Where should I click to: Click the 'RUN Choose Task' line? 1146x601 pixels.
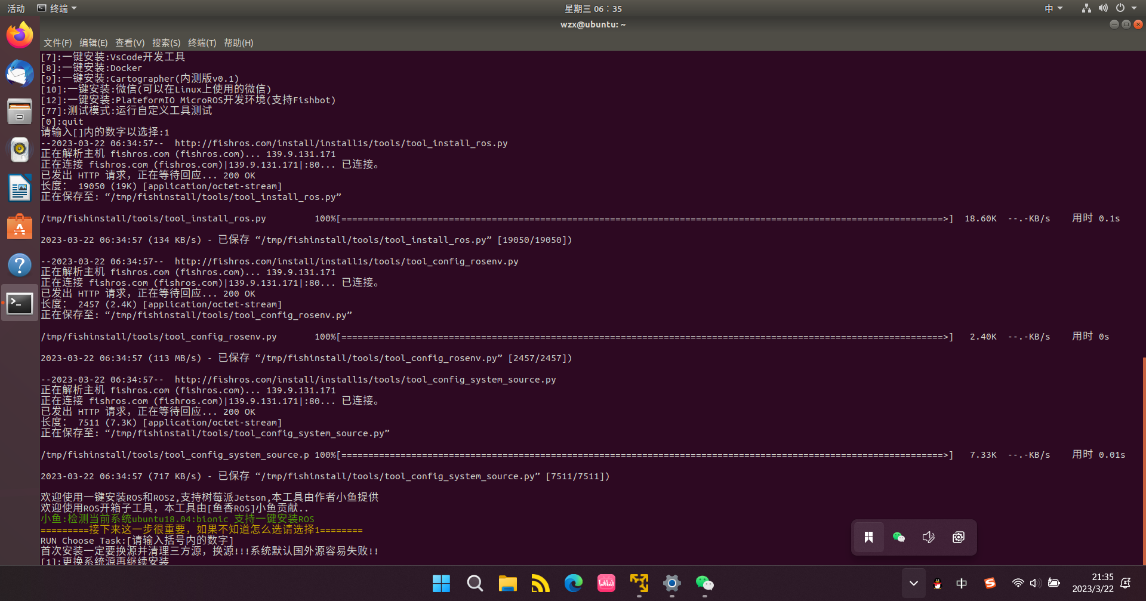click(137, 541)
